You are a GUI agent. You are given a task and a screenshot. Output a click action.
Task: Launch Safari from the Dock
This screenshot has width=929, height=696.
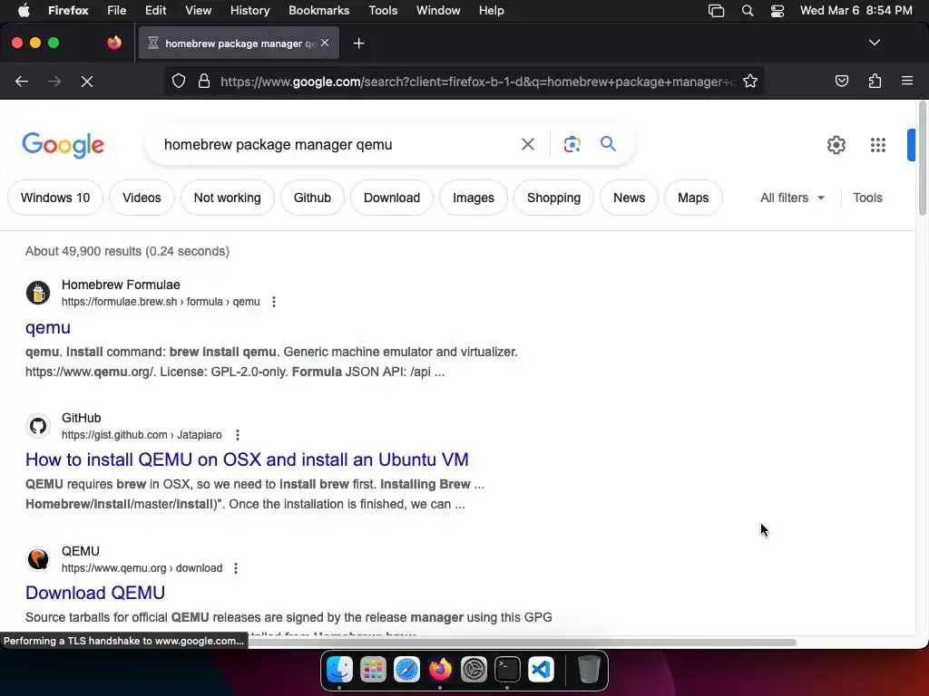(x=407, y=670)
